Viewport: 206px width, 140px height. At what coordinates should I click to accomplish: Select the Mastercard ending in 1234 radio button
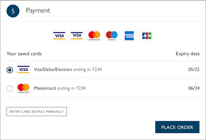coord(10,89)
